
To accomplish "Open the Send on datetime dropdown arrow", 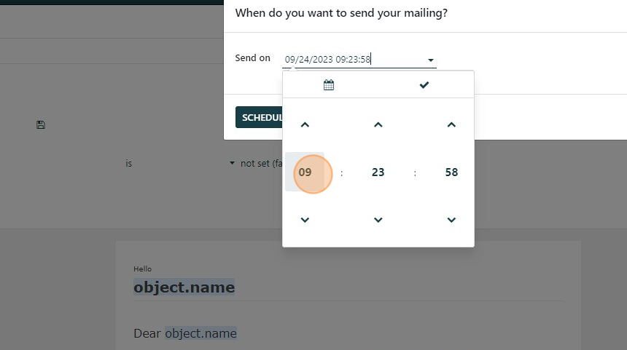I will pos(431,60).
